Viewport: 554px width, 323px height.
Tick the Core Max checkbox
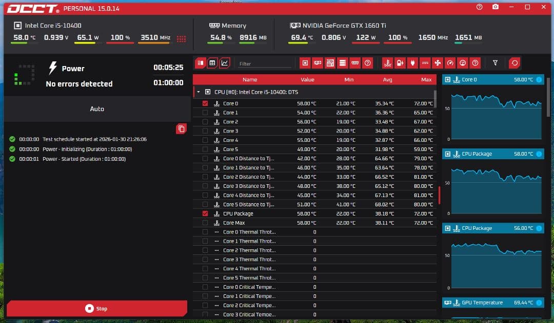[x=205, y=223]
